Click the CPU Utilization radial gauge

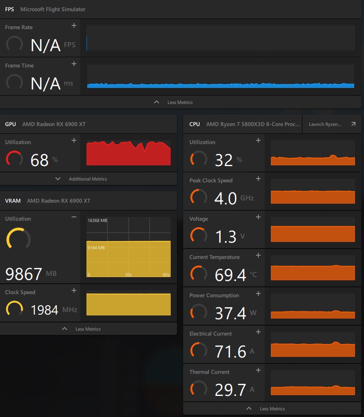click(x=199, y=159)
